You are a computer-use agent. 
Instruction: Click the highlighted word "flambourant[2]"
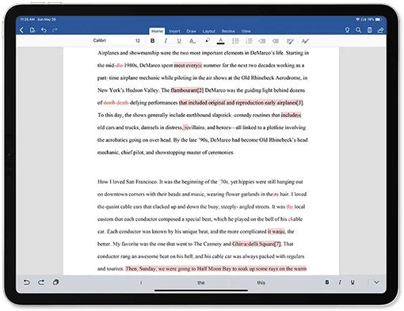coord(187,90)
